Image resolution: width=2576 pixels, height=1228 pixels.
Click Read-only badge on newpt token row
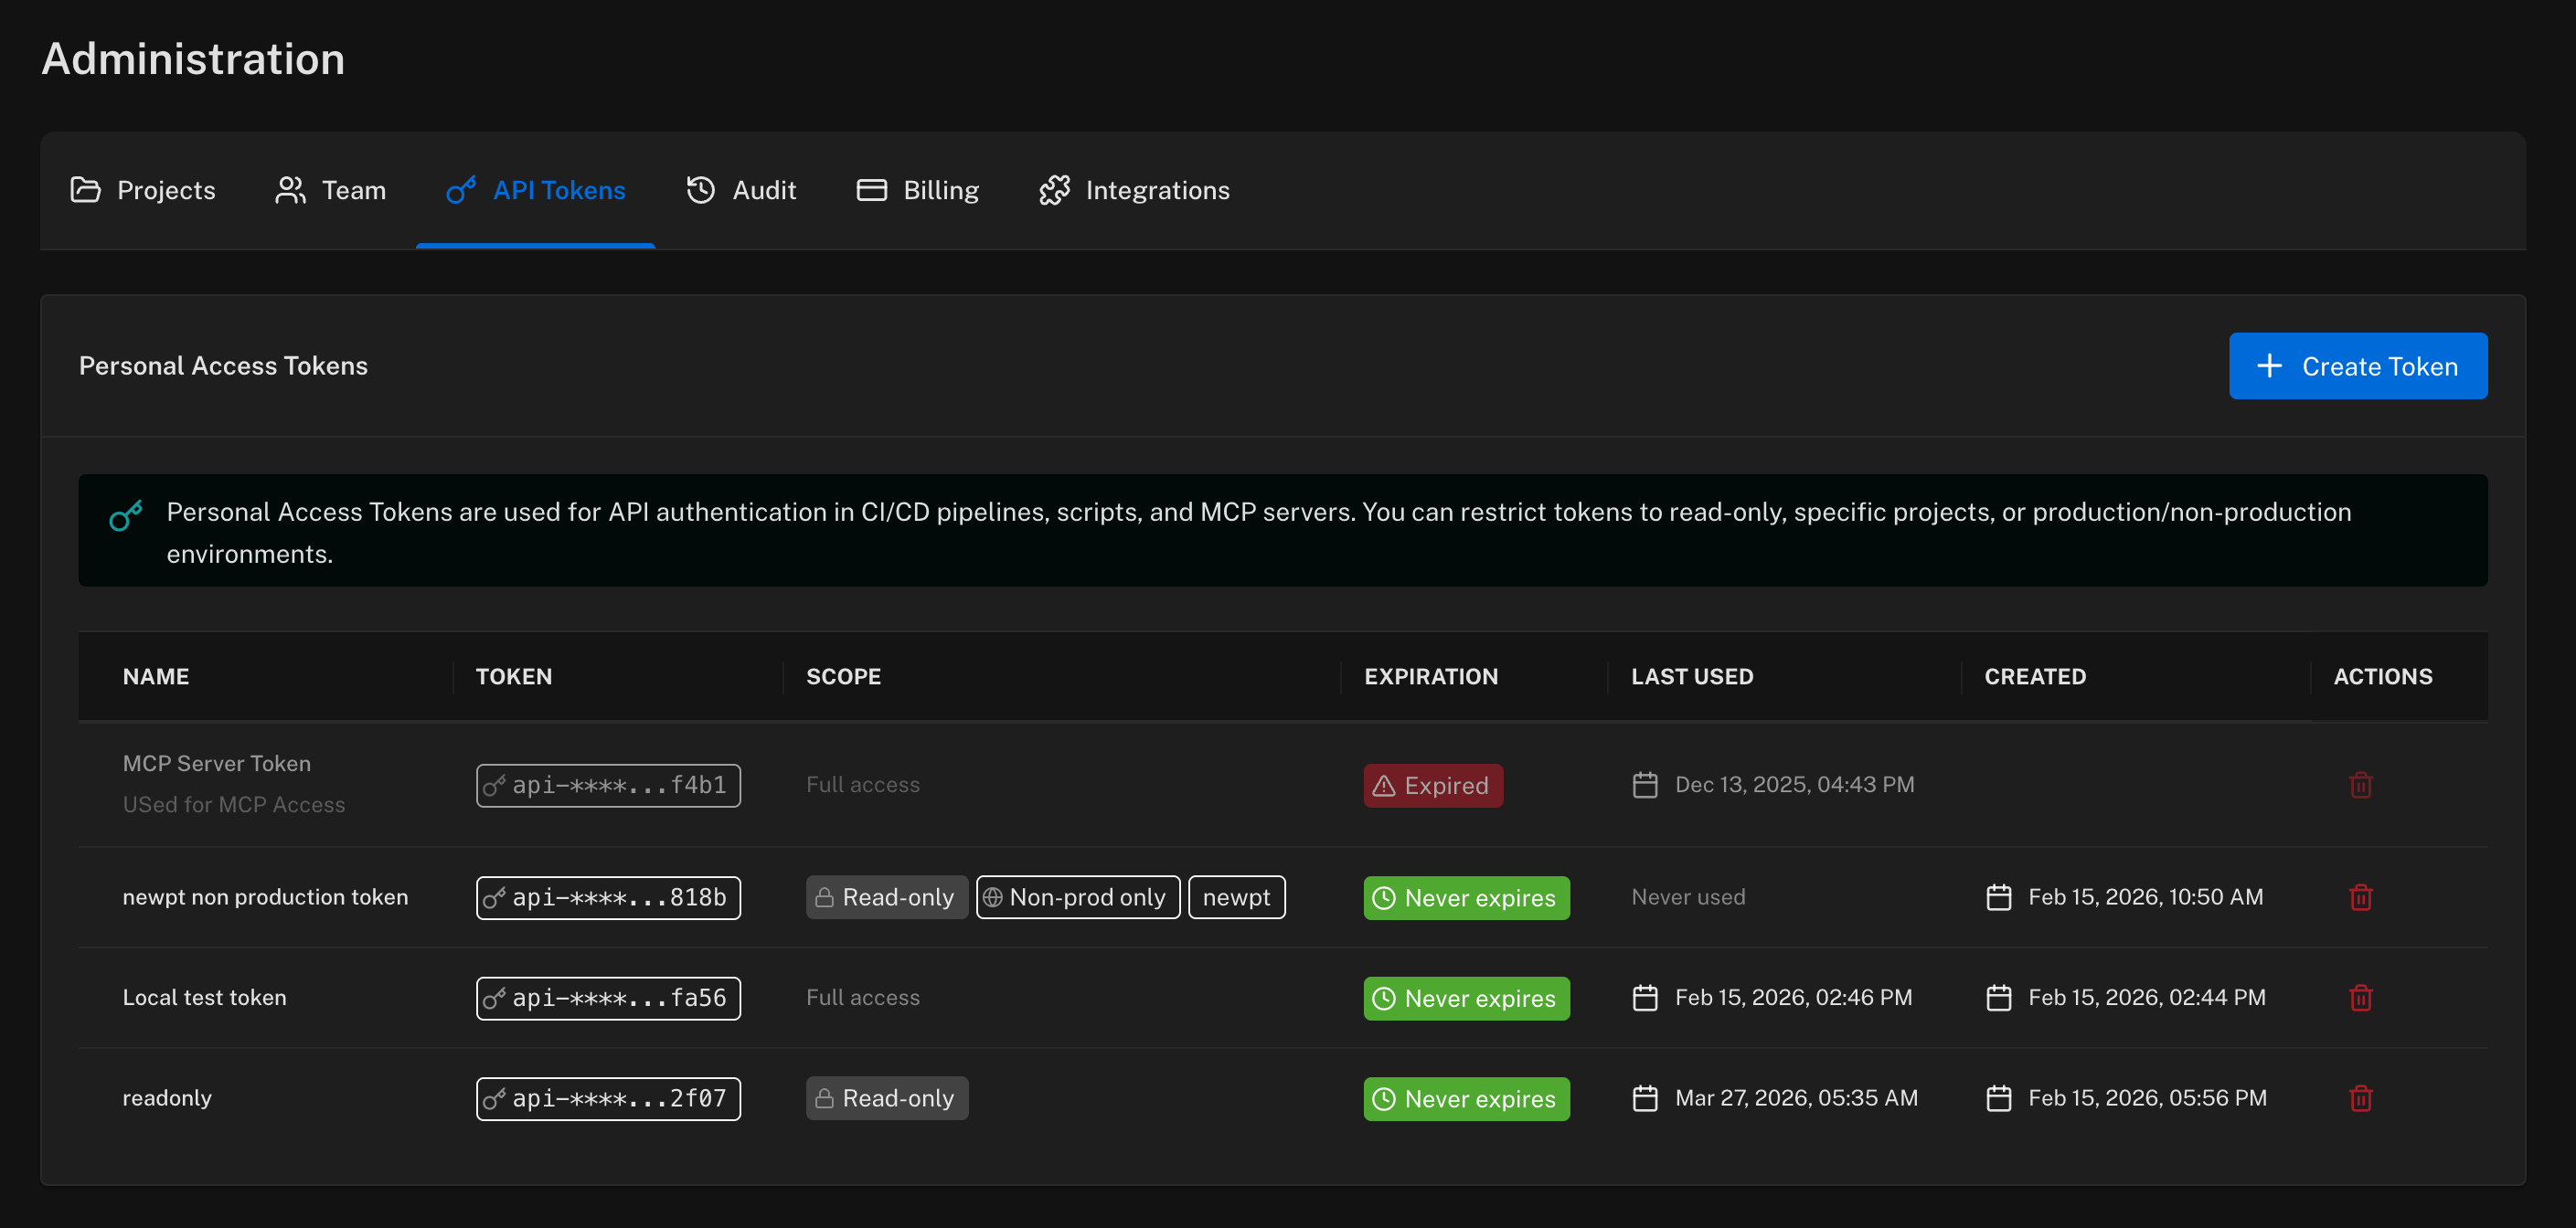[886, 897]
